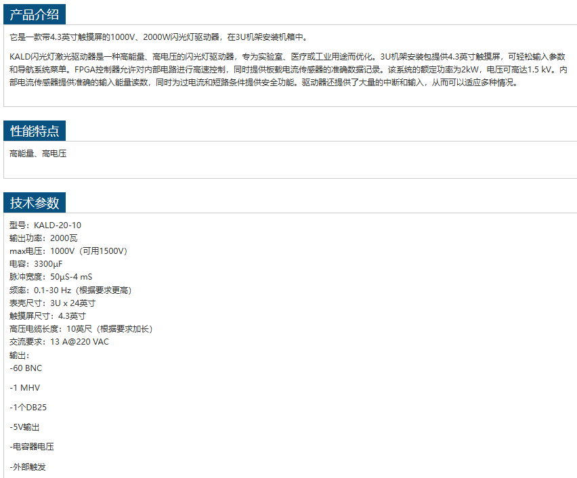This screenshot has width=577, height=478.
Task: Open the 技术参数 section header
Action: click(35, 202)
